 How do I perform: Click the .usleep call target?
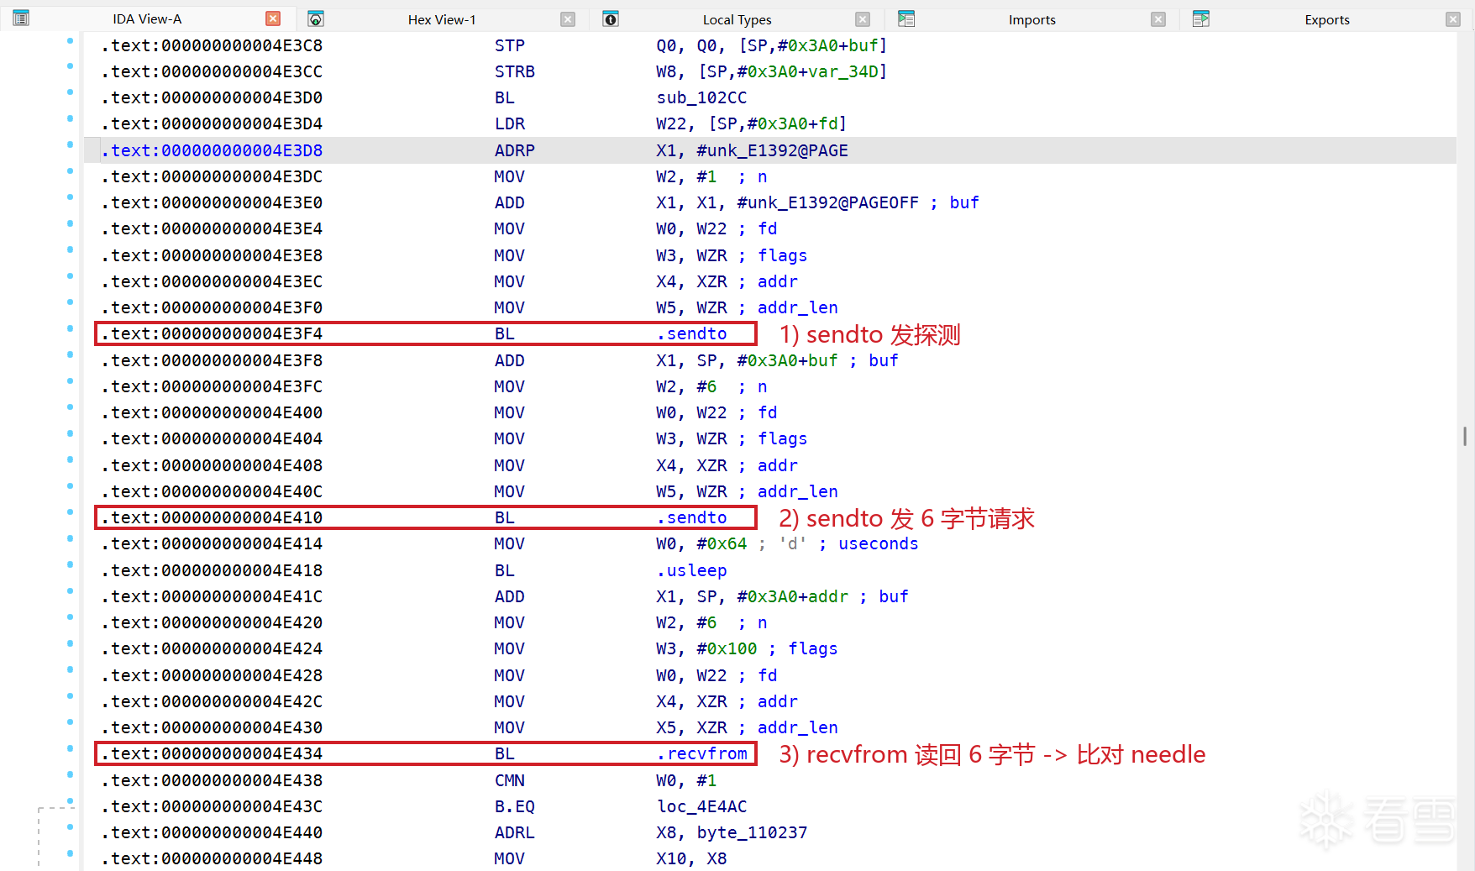pos(691,570)
